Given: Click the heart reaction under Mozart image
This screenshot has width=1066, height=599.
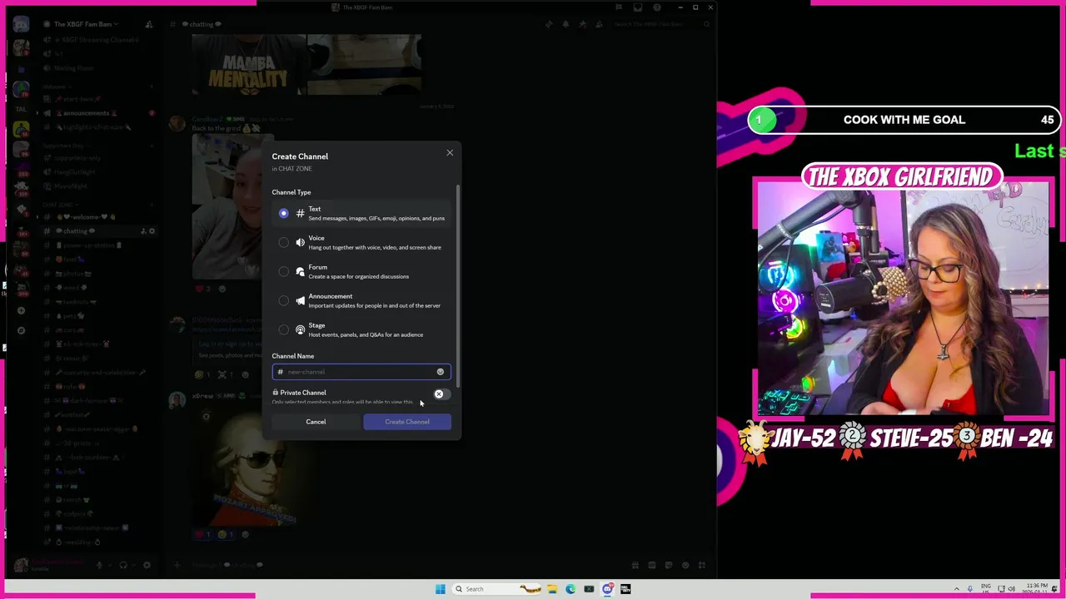Looking at the screenshot, I should tap(202, 535).
